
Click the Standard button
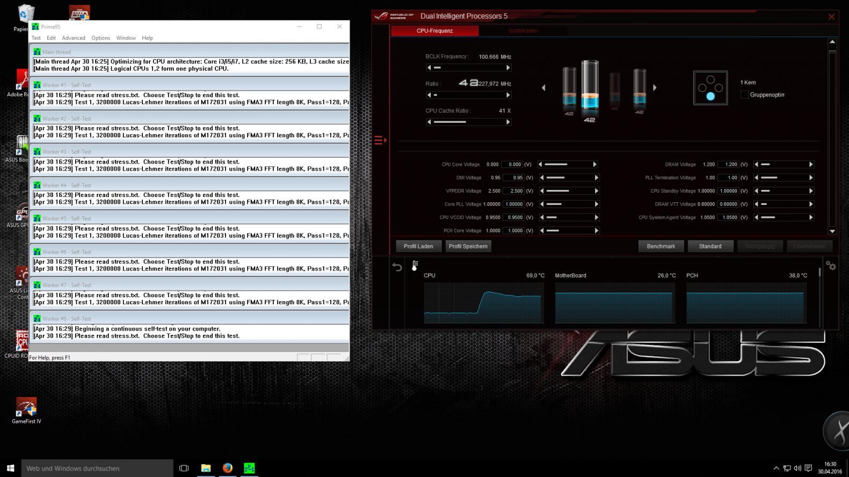[x=710, y=246]
